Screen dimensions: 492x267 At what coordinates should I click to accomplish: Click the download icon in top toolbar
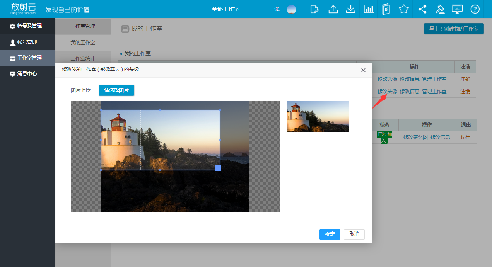350,9
